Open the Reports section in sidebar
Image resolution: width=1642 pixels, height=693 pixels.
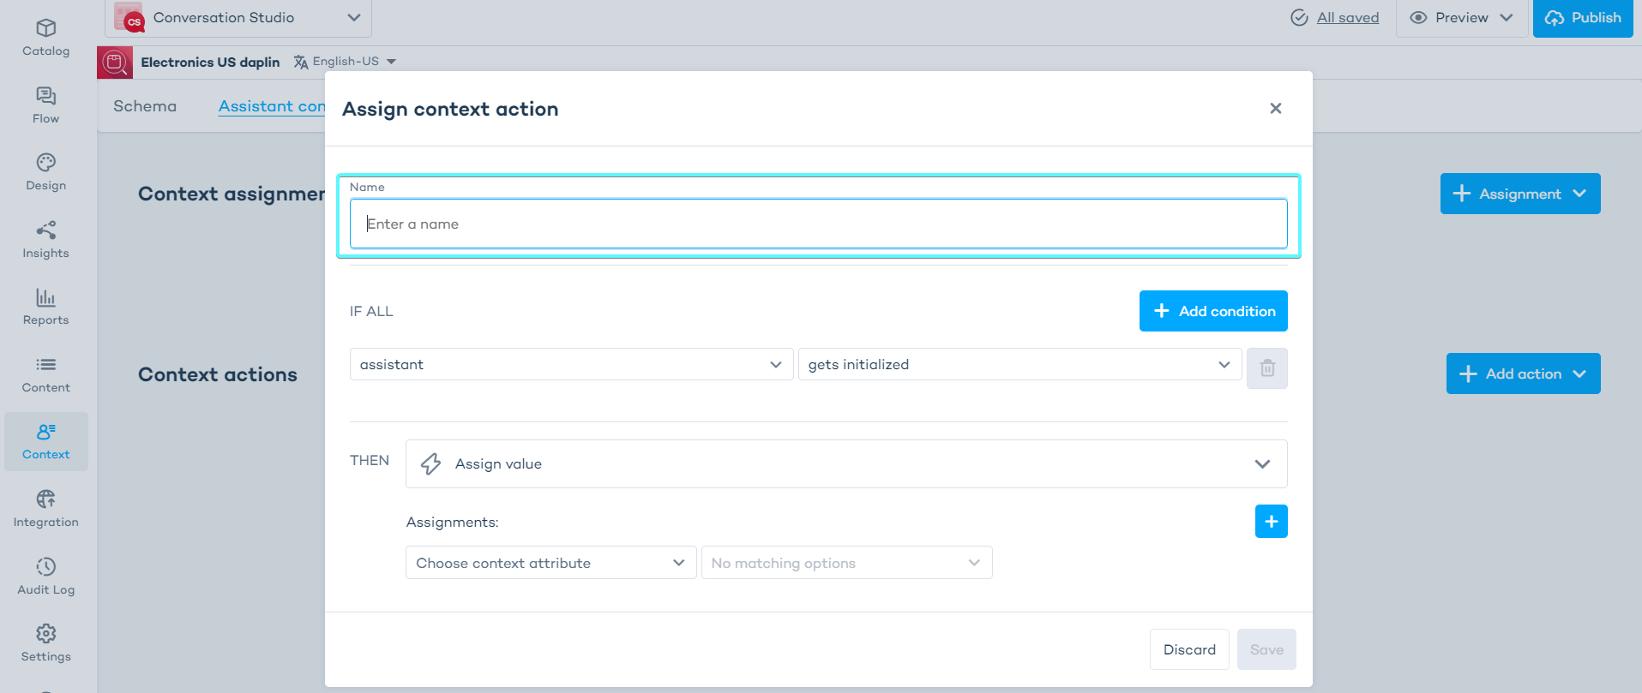[x=46, y=307]
